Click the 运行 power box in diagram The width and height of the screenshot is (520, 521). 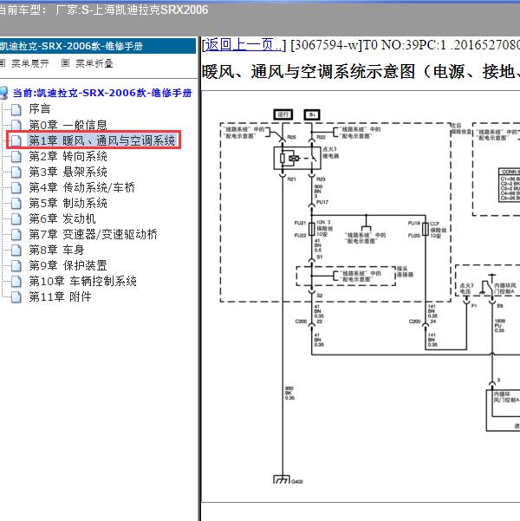click(x=283, y=114)
